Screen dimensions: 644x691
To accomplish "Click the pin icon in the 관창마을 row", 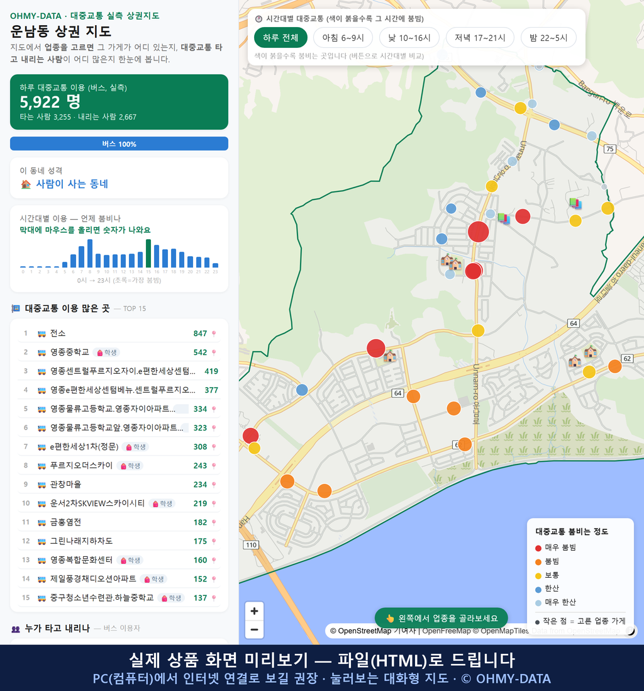I will [214, 485].
